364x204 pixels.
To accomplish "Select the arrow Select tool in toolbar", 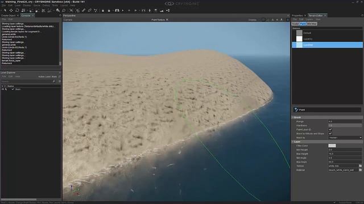I will [x=5, y=10].
